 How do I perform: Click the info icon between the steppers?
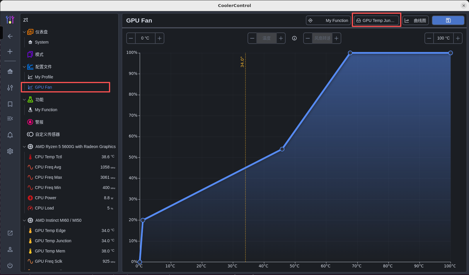[x=294, y=38]
